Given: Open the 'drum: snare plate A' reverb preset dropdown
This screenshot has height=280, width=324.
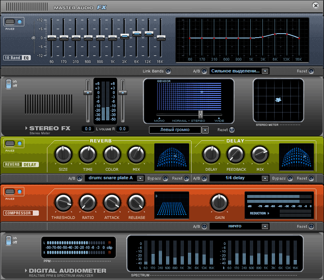Looking at the screenshot, I should 140,178.
